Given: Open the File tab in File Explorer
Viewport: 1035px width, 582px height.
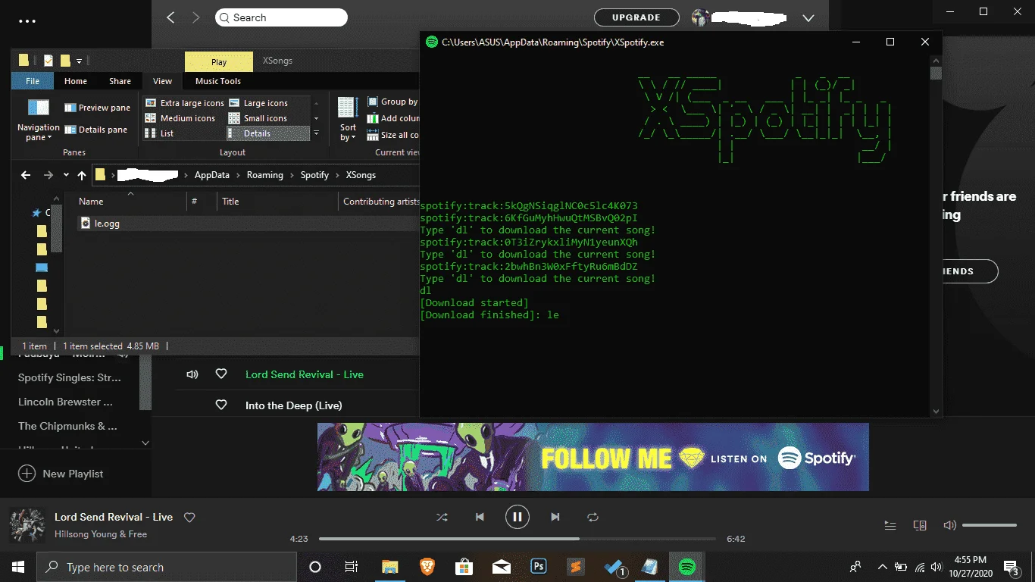Looking at the screenshot, I should tap(33, 81).
